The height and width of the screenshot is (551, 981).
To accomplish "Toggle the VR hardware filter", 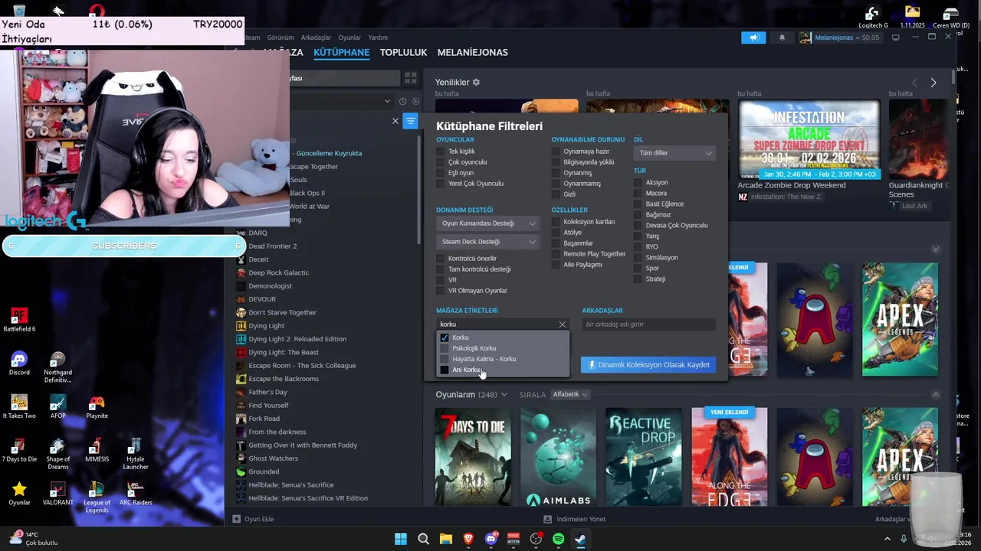I will coord(441,280).
